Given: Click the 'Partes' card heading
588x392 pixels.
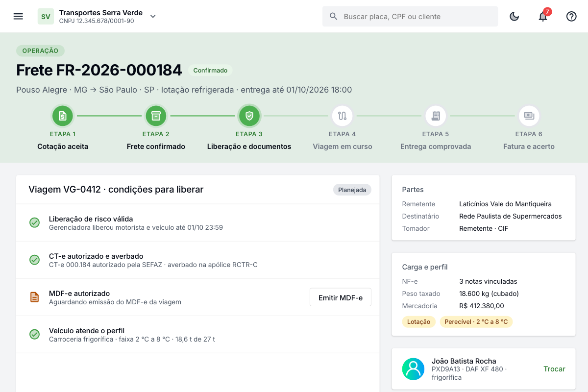Looking at the screenshot, I should pos(413,190).
